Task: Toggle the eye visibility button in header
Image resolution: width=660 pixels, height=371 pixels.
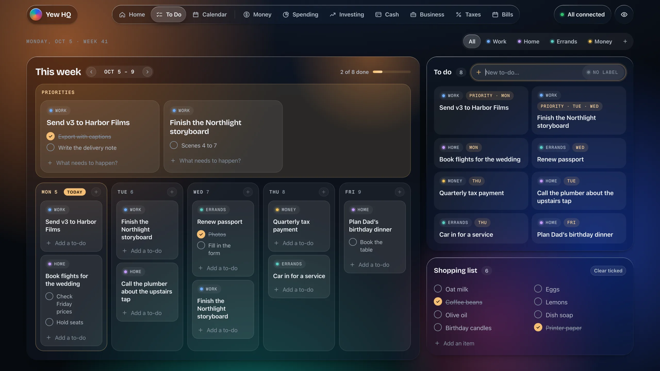Action: pos(624,14)
